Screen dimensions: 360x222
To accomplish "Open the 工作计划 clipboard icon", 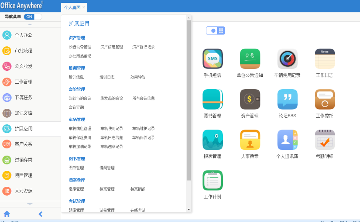I will click(212, 180).
